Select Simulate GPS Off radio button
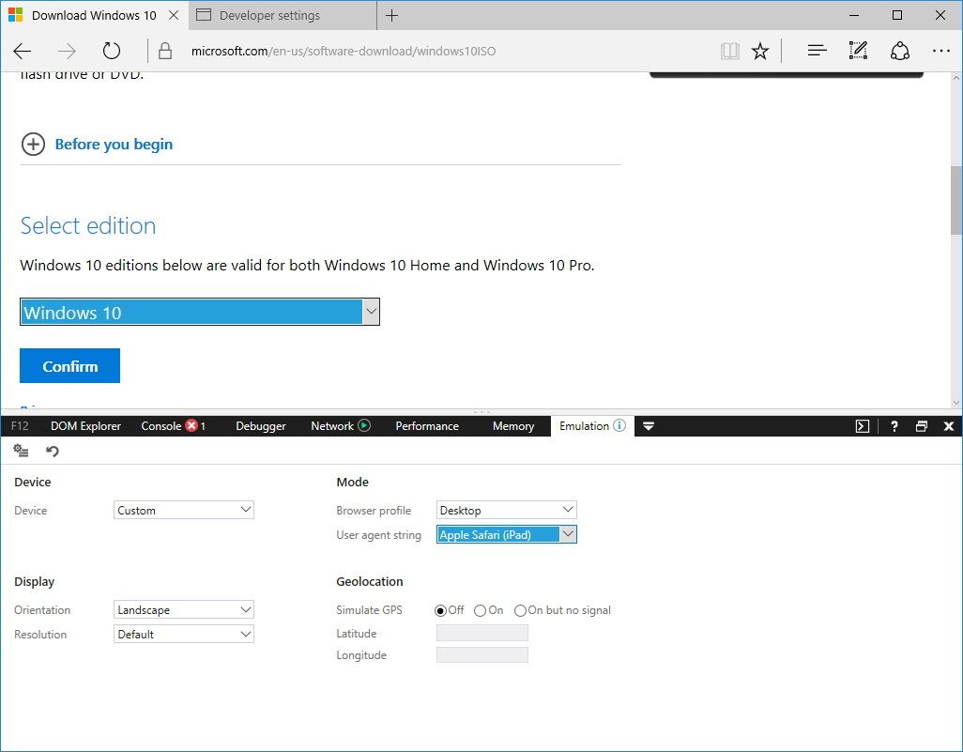 [x=440, y=610]
